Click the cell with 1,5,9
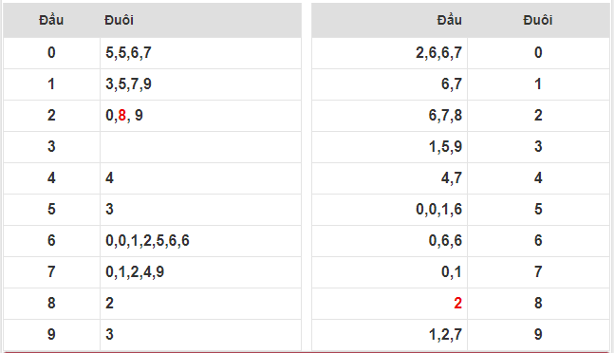Screen dimensions: 614x353 (390, 147)
